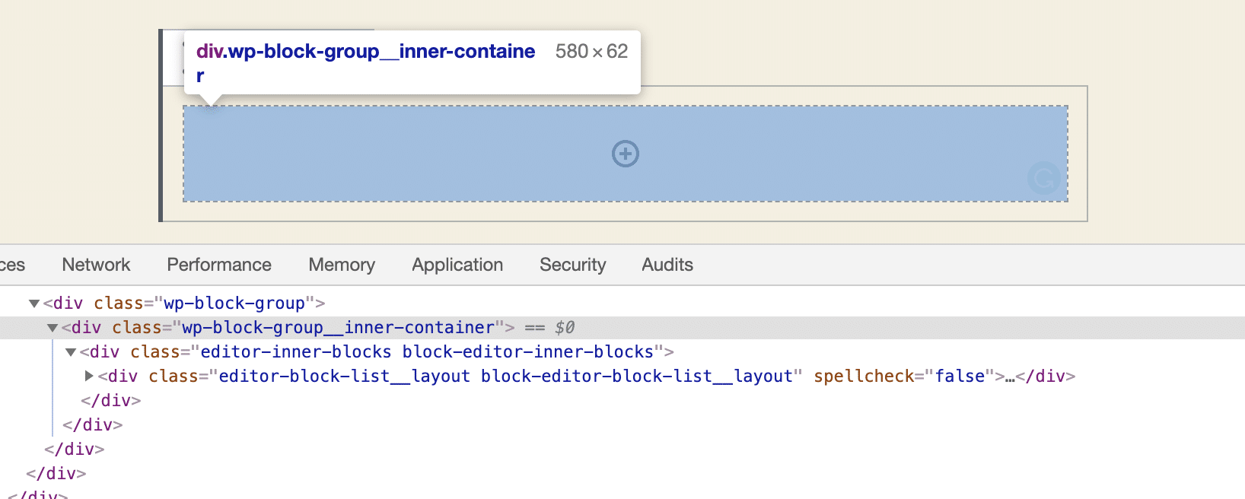
Task: Select the wp-block-group div element line
Action: (184, 304)
